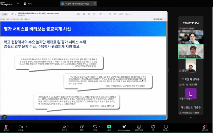Image resolution: width=213 pixels, height=133 pixels.
Task: Select the purple L avatar participant tile
Action: pyautogui.click(x=191, y=94)
